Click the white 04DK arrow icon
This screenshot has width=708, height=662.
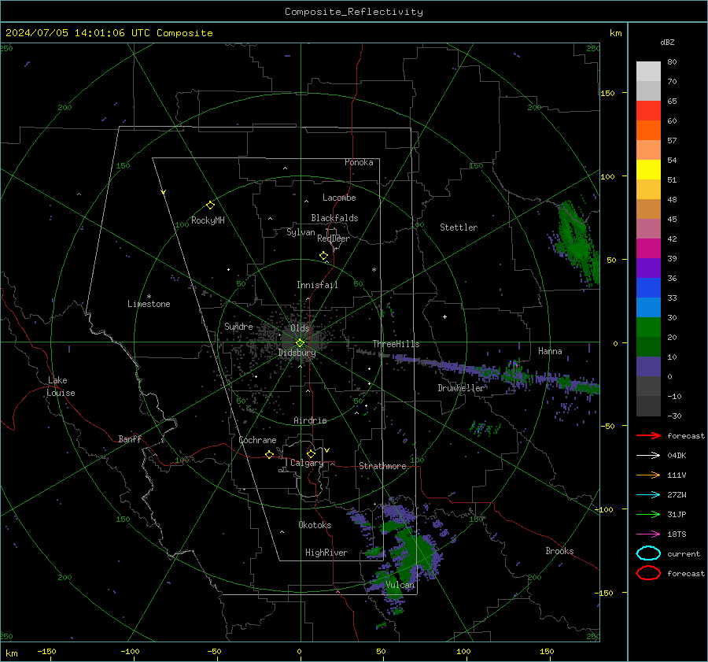648,456
